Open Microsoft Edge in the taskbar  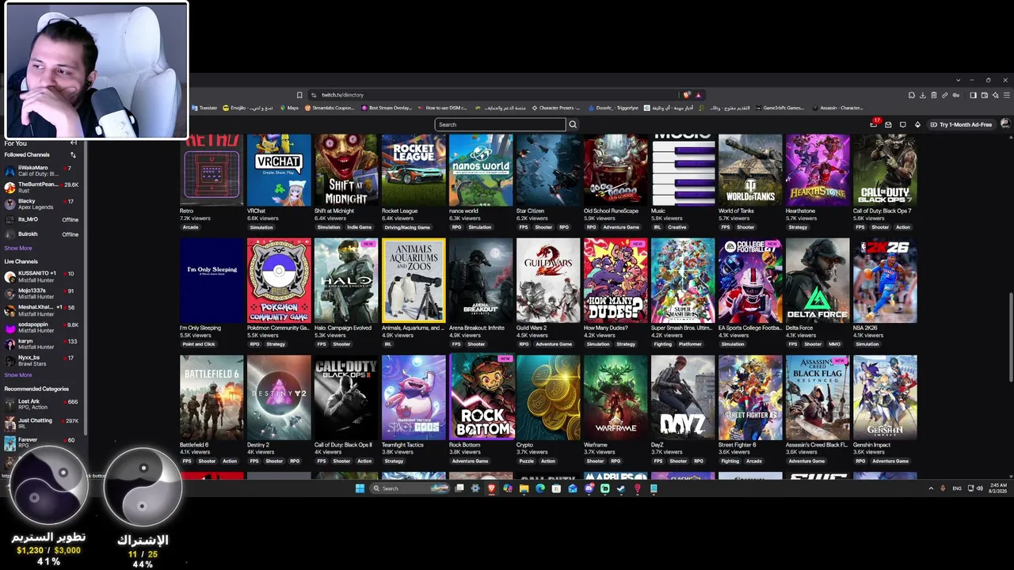tap(540, 488)
